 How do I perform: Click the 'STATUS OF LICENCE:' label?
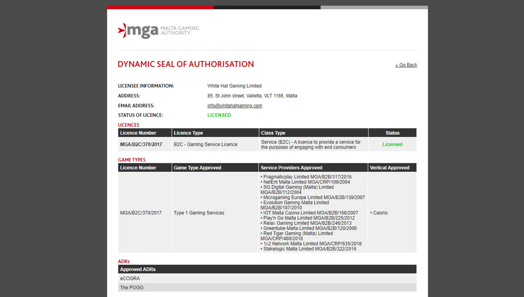point(140,115)
